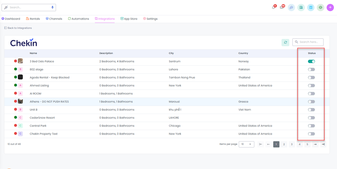Enable status toggle for Agoda Rental
Screen dimensions: 337x169
click(311, 78)
